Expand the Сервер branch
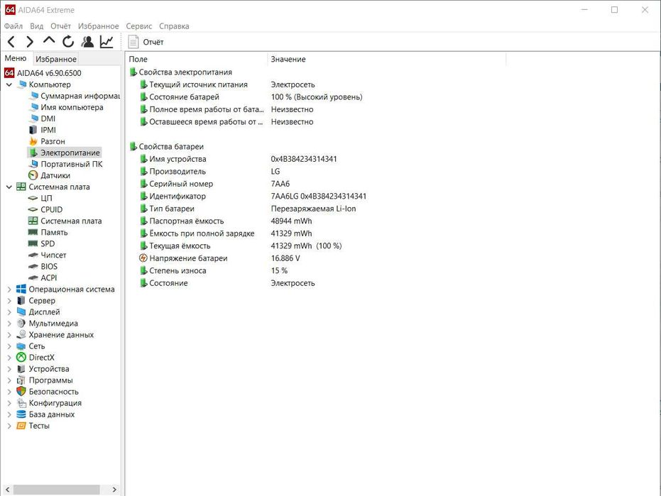 (9, 300)
